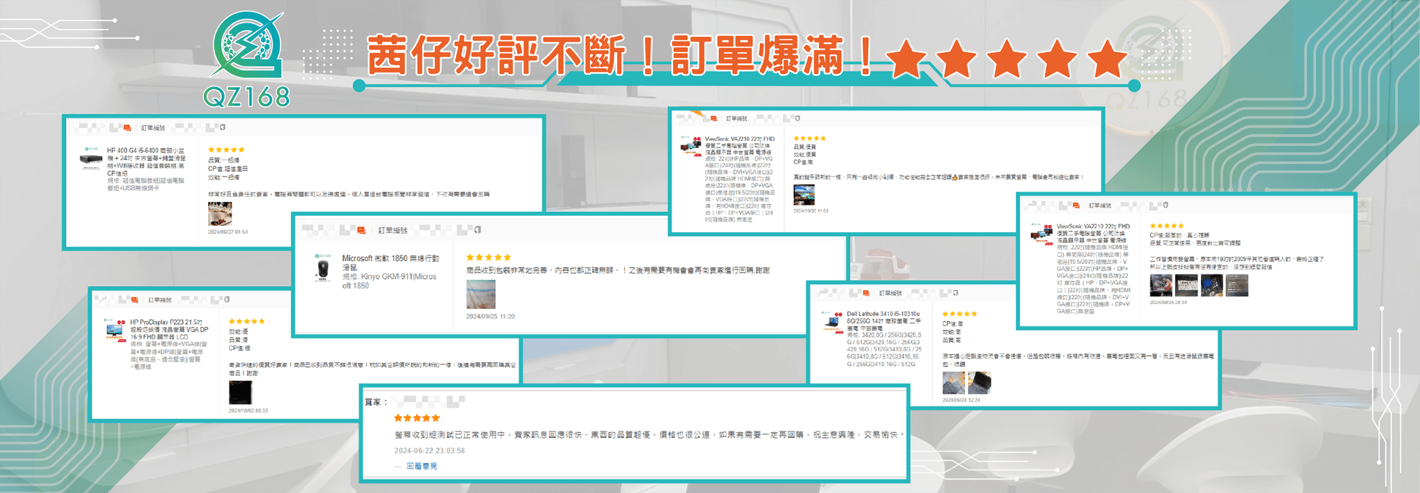The width and height of the screenshot is (1420, 493).
Task: Click star rating on the 買家 buyer review
Action: click(417, 418)
